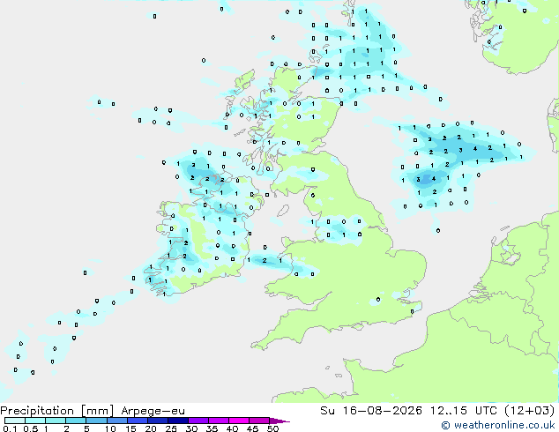Click the legend scale label '50'
Screen dimensions: 559x432
click(x=272, y=428)
